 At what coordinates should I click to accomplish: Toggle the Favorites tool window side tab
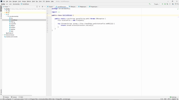click(1, 92)
